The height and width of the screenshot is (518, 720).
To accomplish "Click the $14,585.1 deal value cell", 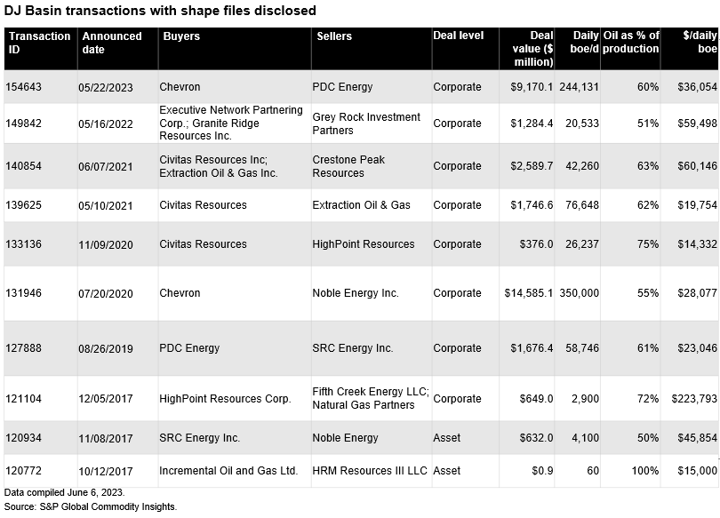I will tap(528, 293).
